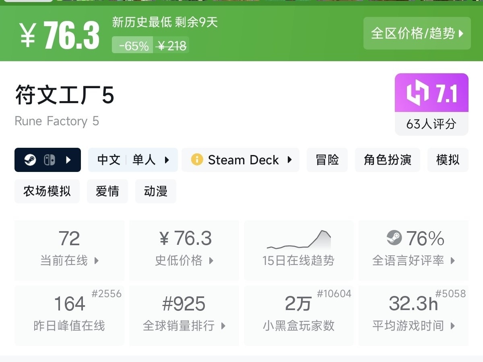Image resolution: width=483 pixels, height=362 pixels.
Task: Open the 爱情 tag
Action: point(107,191)
